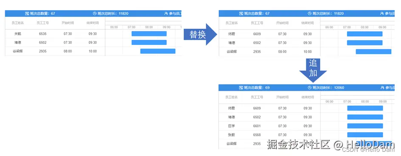
Task: Click 员工工号 header in panel listing 6535
Action: pos(43,23)
